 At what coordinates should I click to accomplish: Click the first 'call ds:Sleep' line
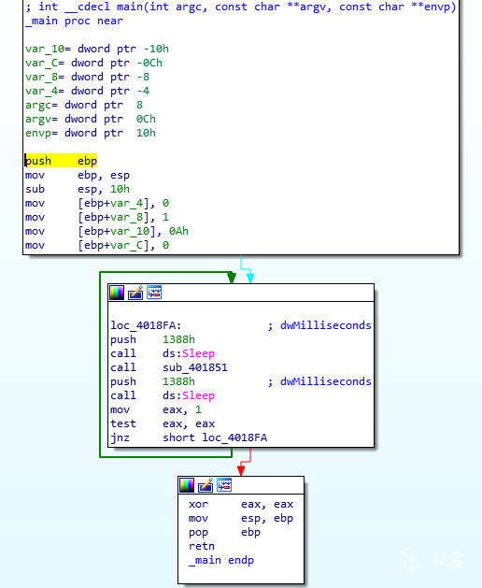(x=163, y=353)
